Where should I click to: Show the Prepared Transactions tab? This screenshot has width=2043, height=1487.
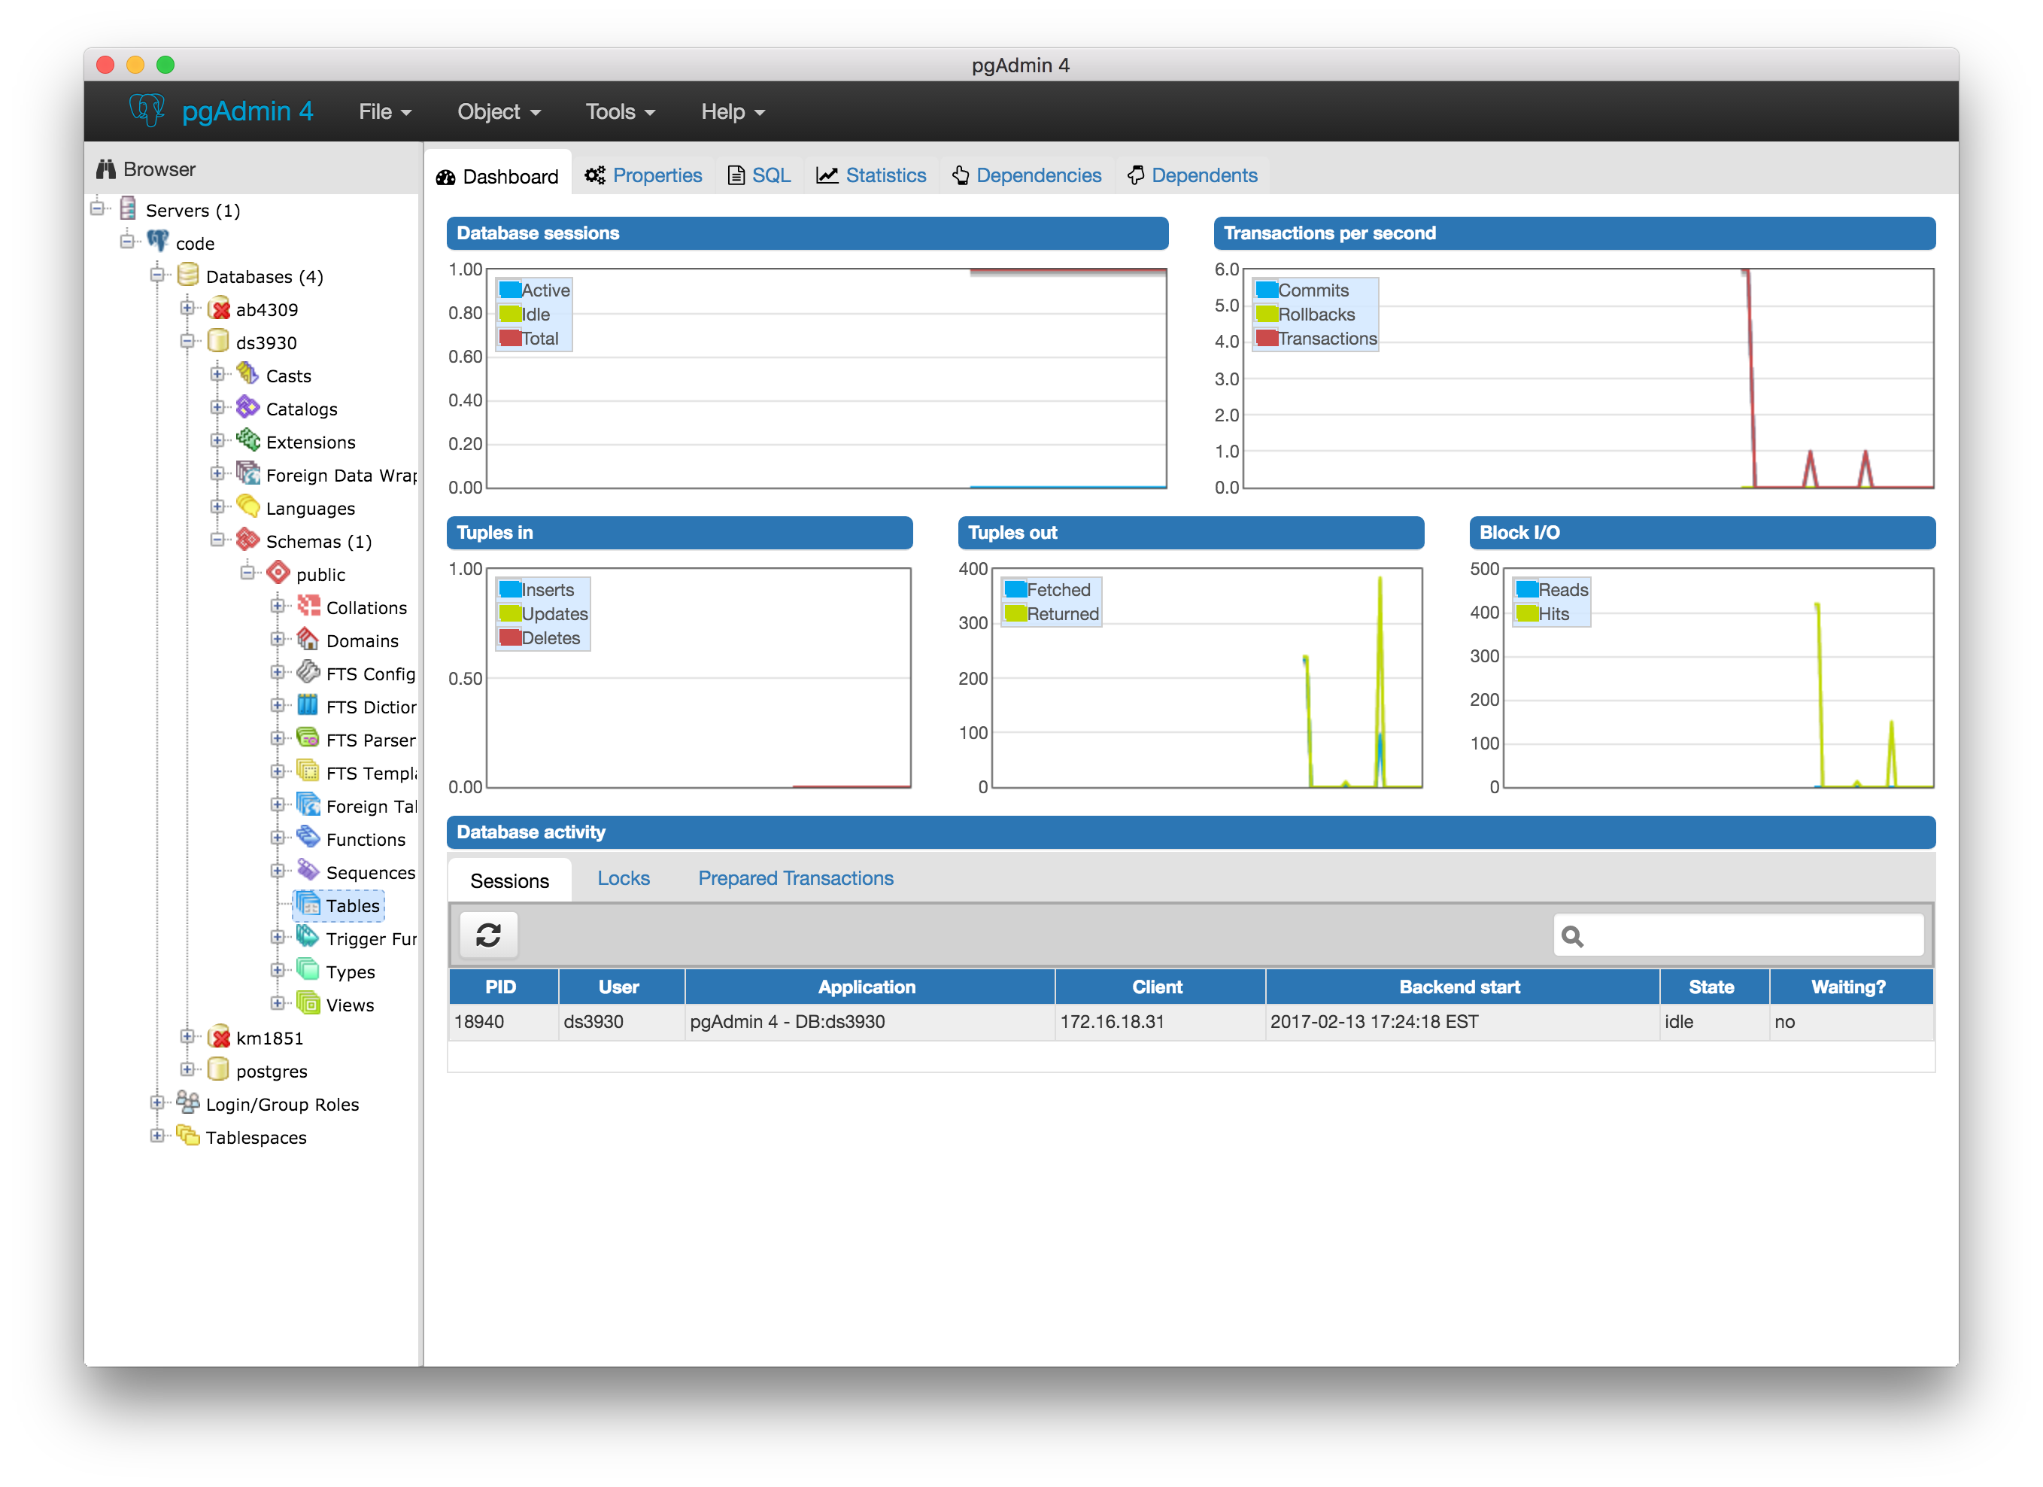[795, 879]
